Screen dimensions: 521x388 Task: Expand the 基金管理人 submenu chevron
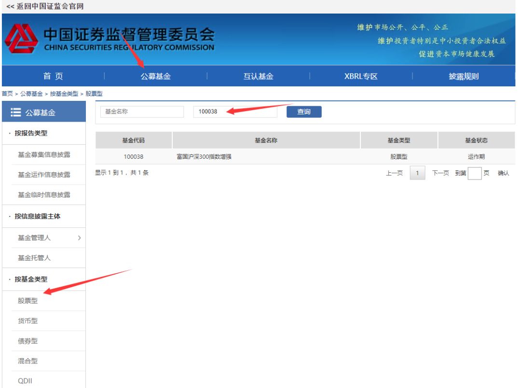79,237
